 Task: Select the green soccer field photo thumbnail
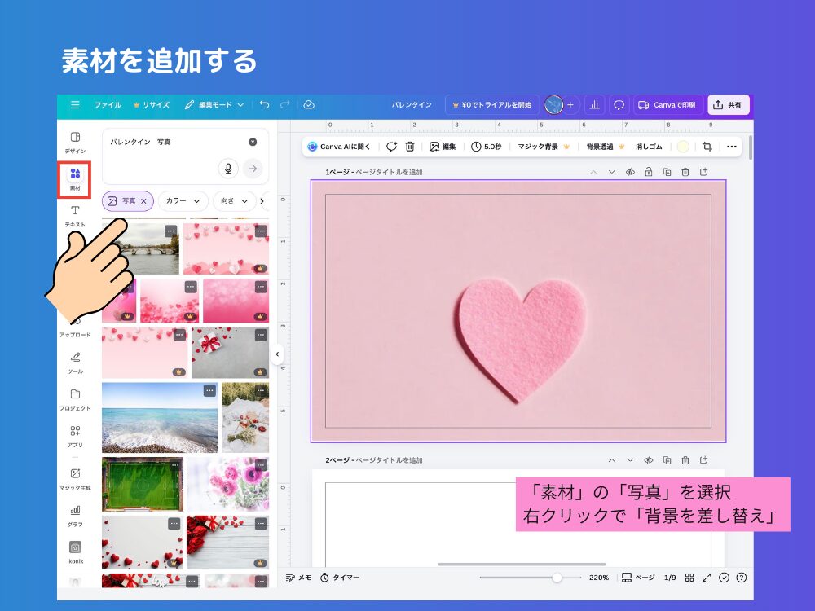(x=143, y=485)
